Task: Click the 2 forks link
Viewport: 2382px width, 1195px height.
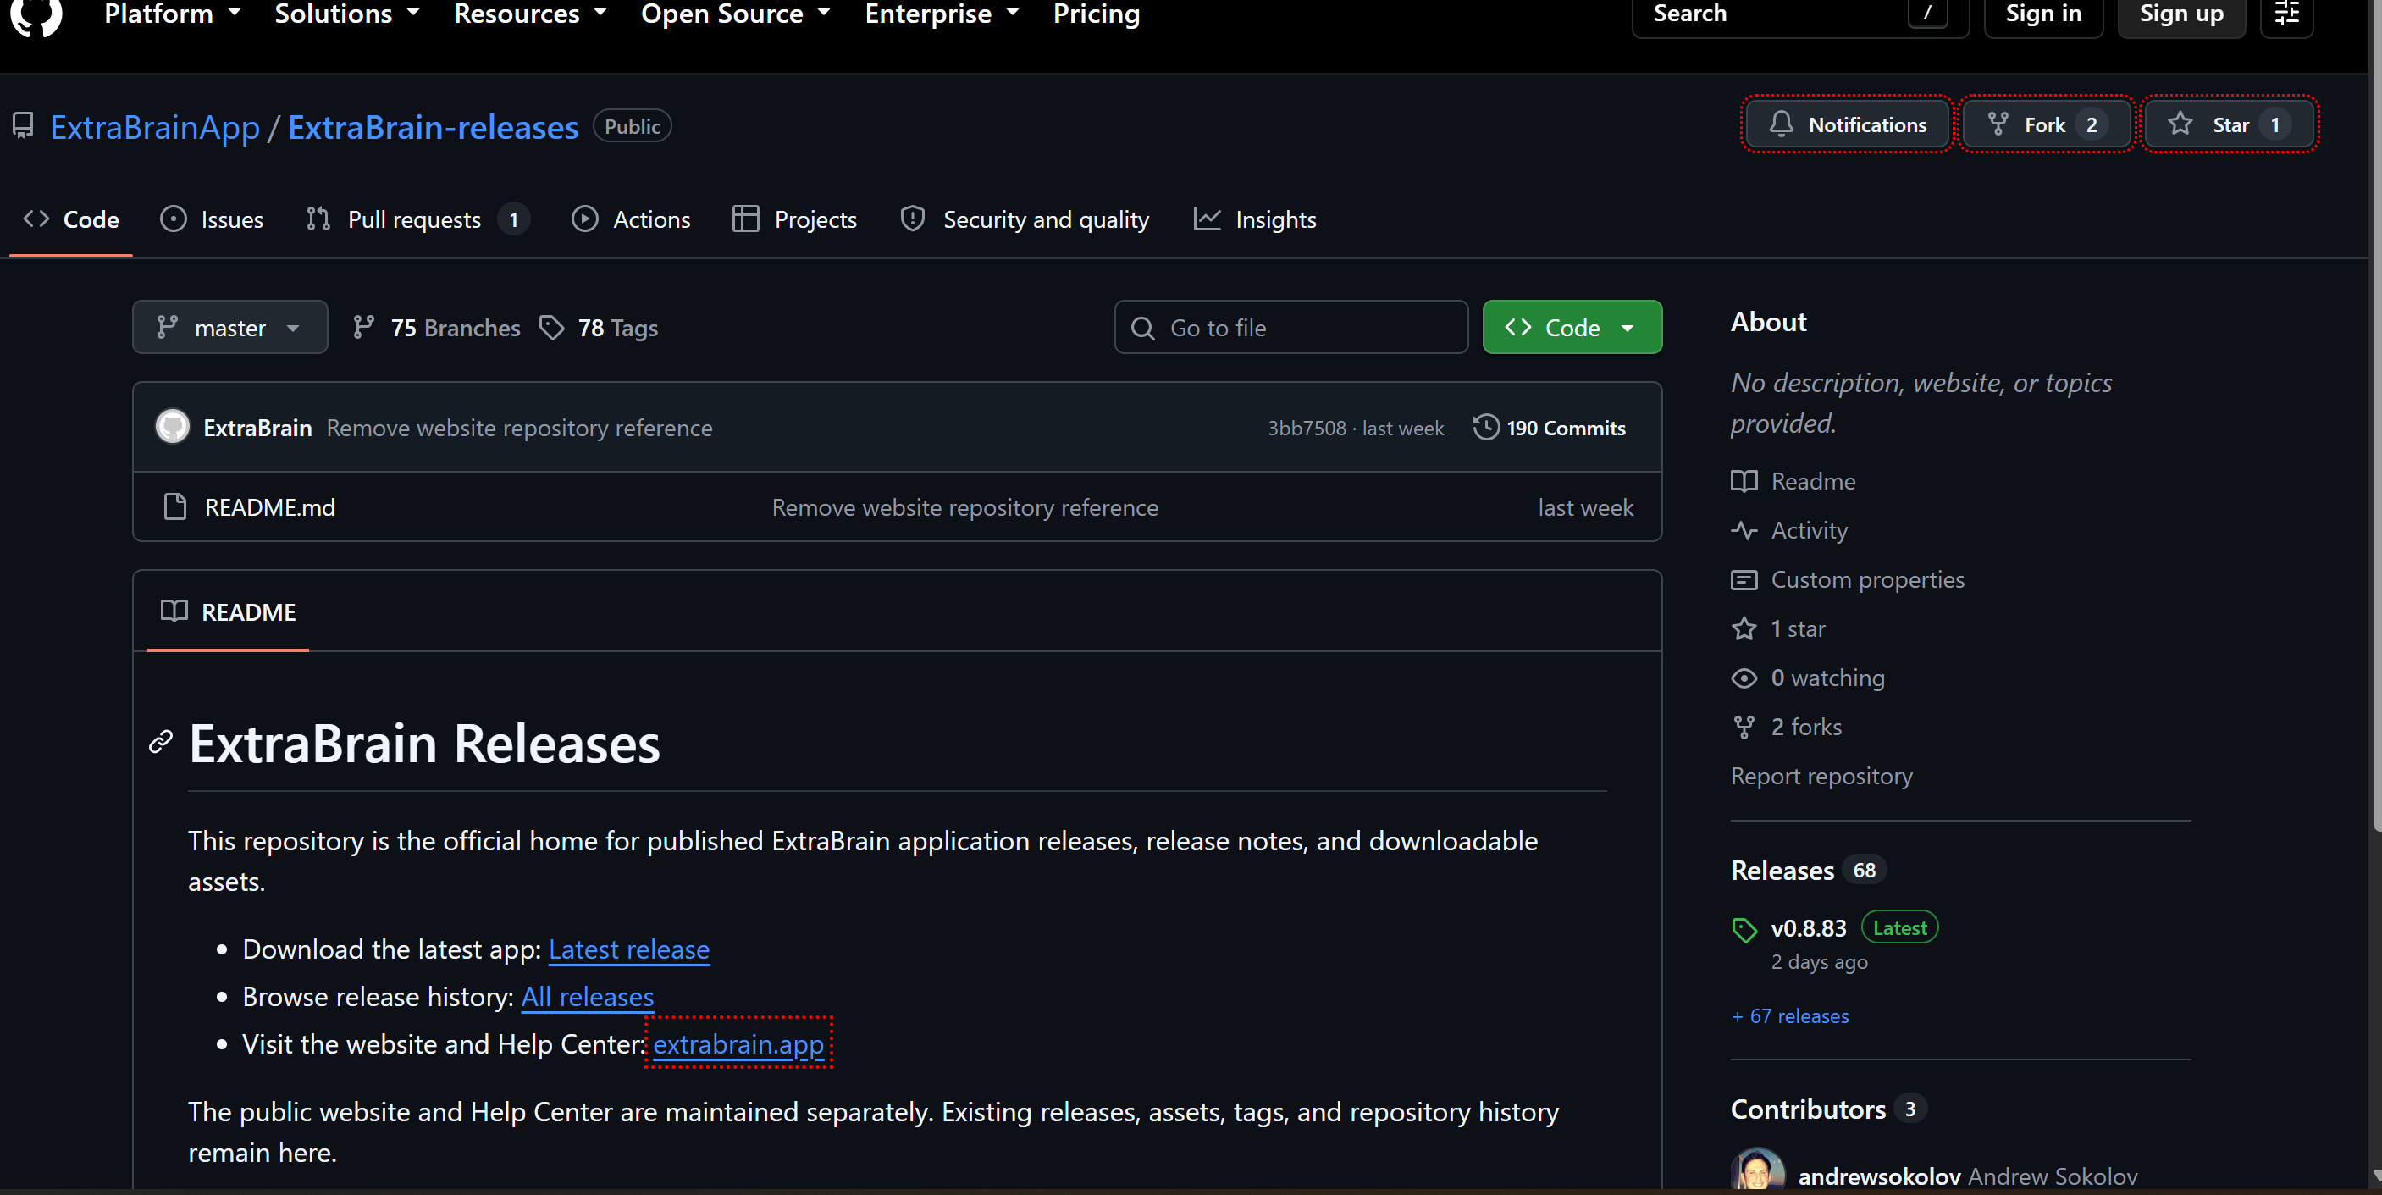Action: point(1787,726)
